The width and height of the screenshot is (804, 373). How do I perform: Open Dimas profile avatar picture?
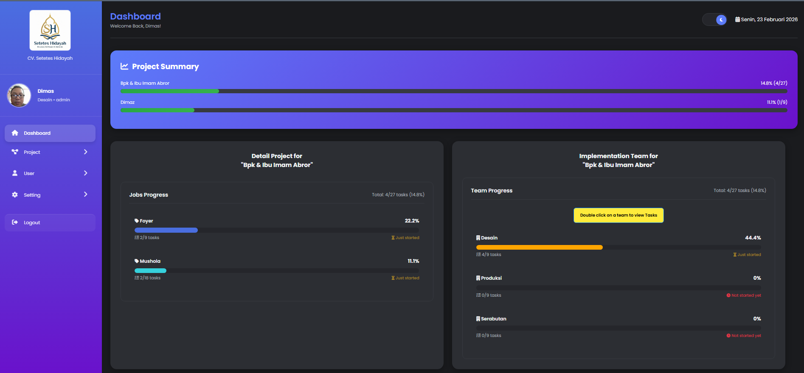[19, 95]
